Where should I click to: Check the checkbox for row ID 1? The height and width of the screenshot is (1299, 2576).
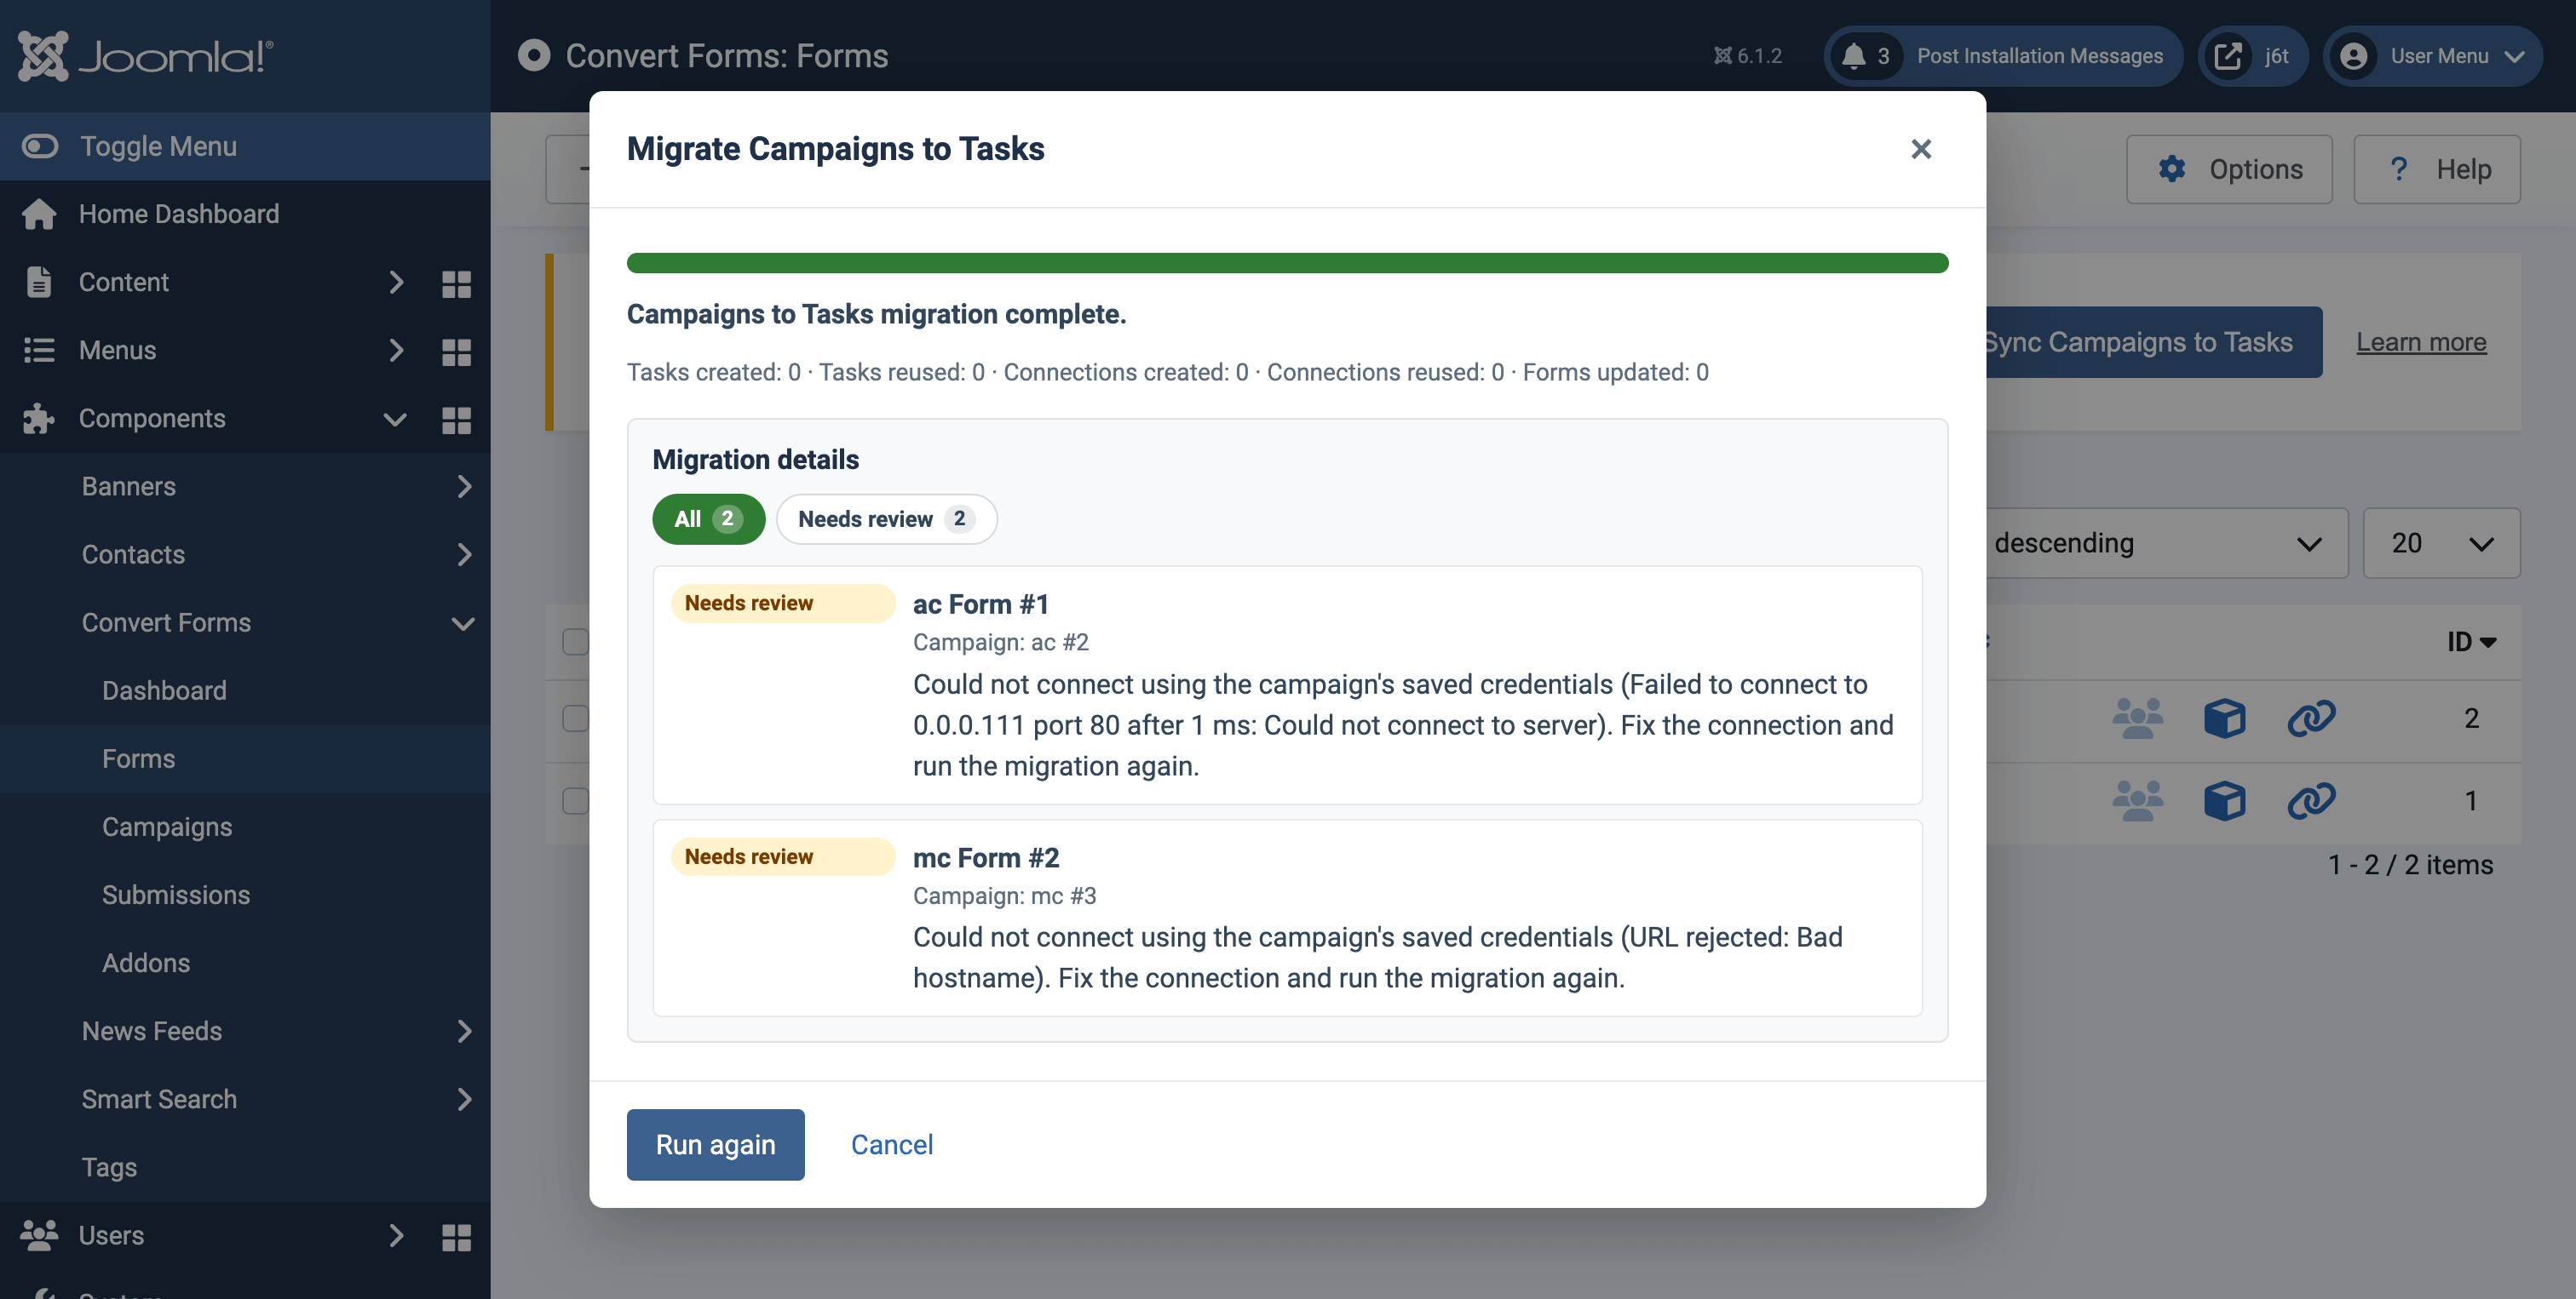point(575,800)
